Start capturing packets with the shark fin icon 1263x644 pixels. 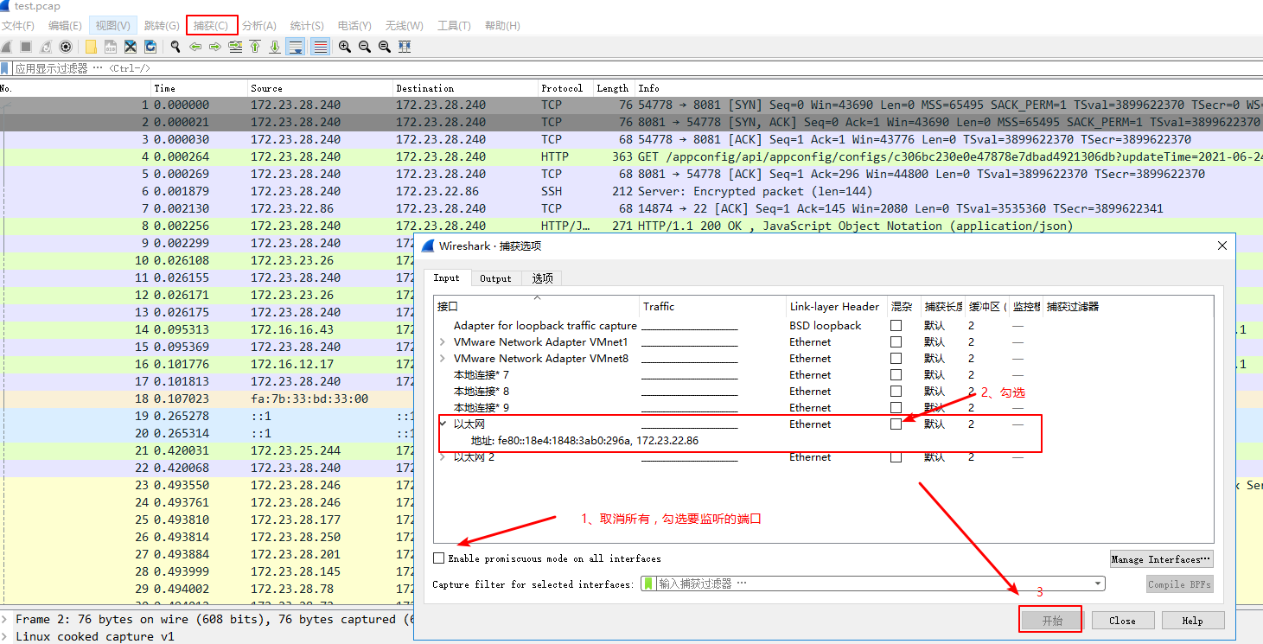[7, 47]
